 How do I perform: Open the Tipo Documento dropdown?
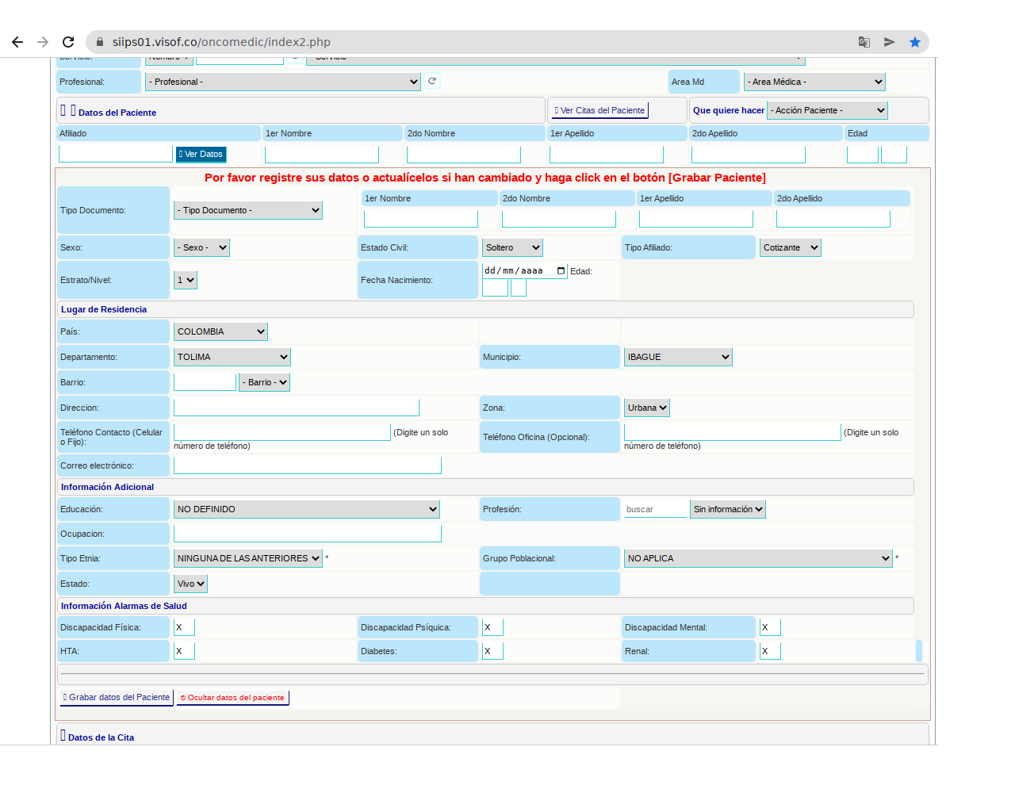click(247, 210)
